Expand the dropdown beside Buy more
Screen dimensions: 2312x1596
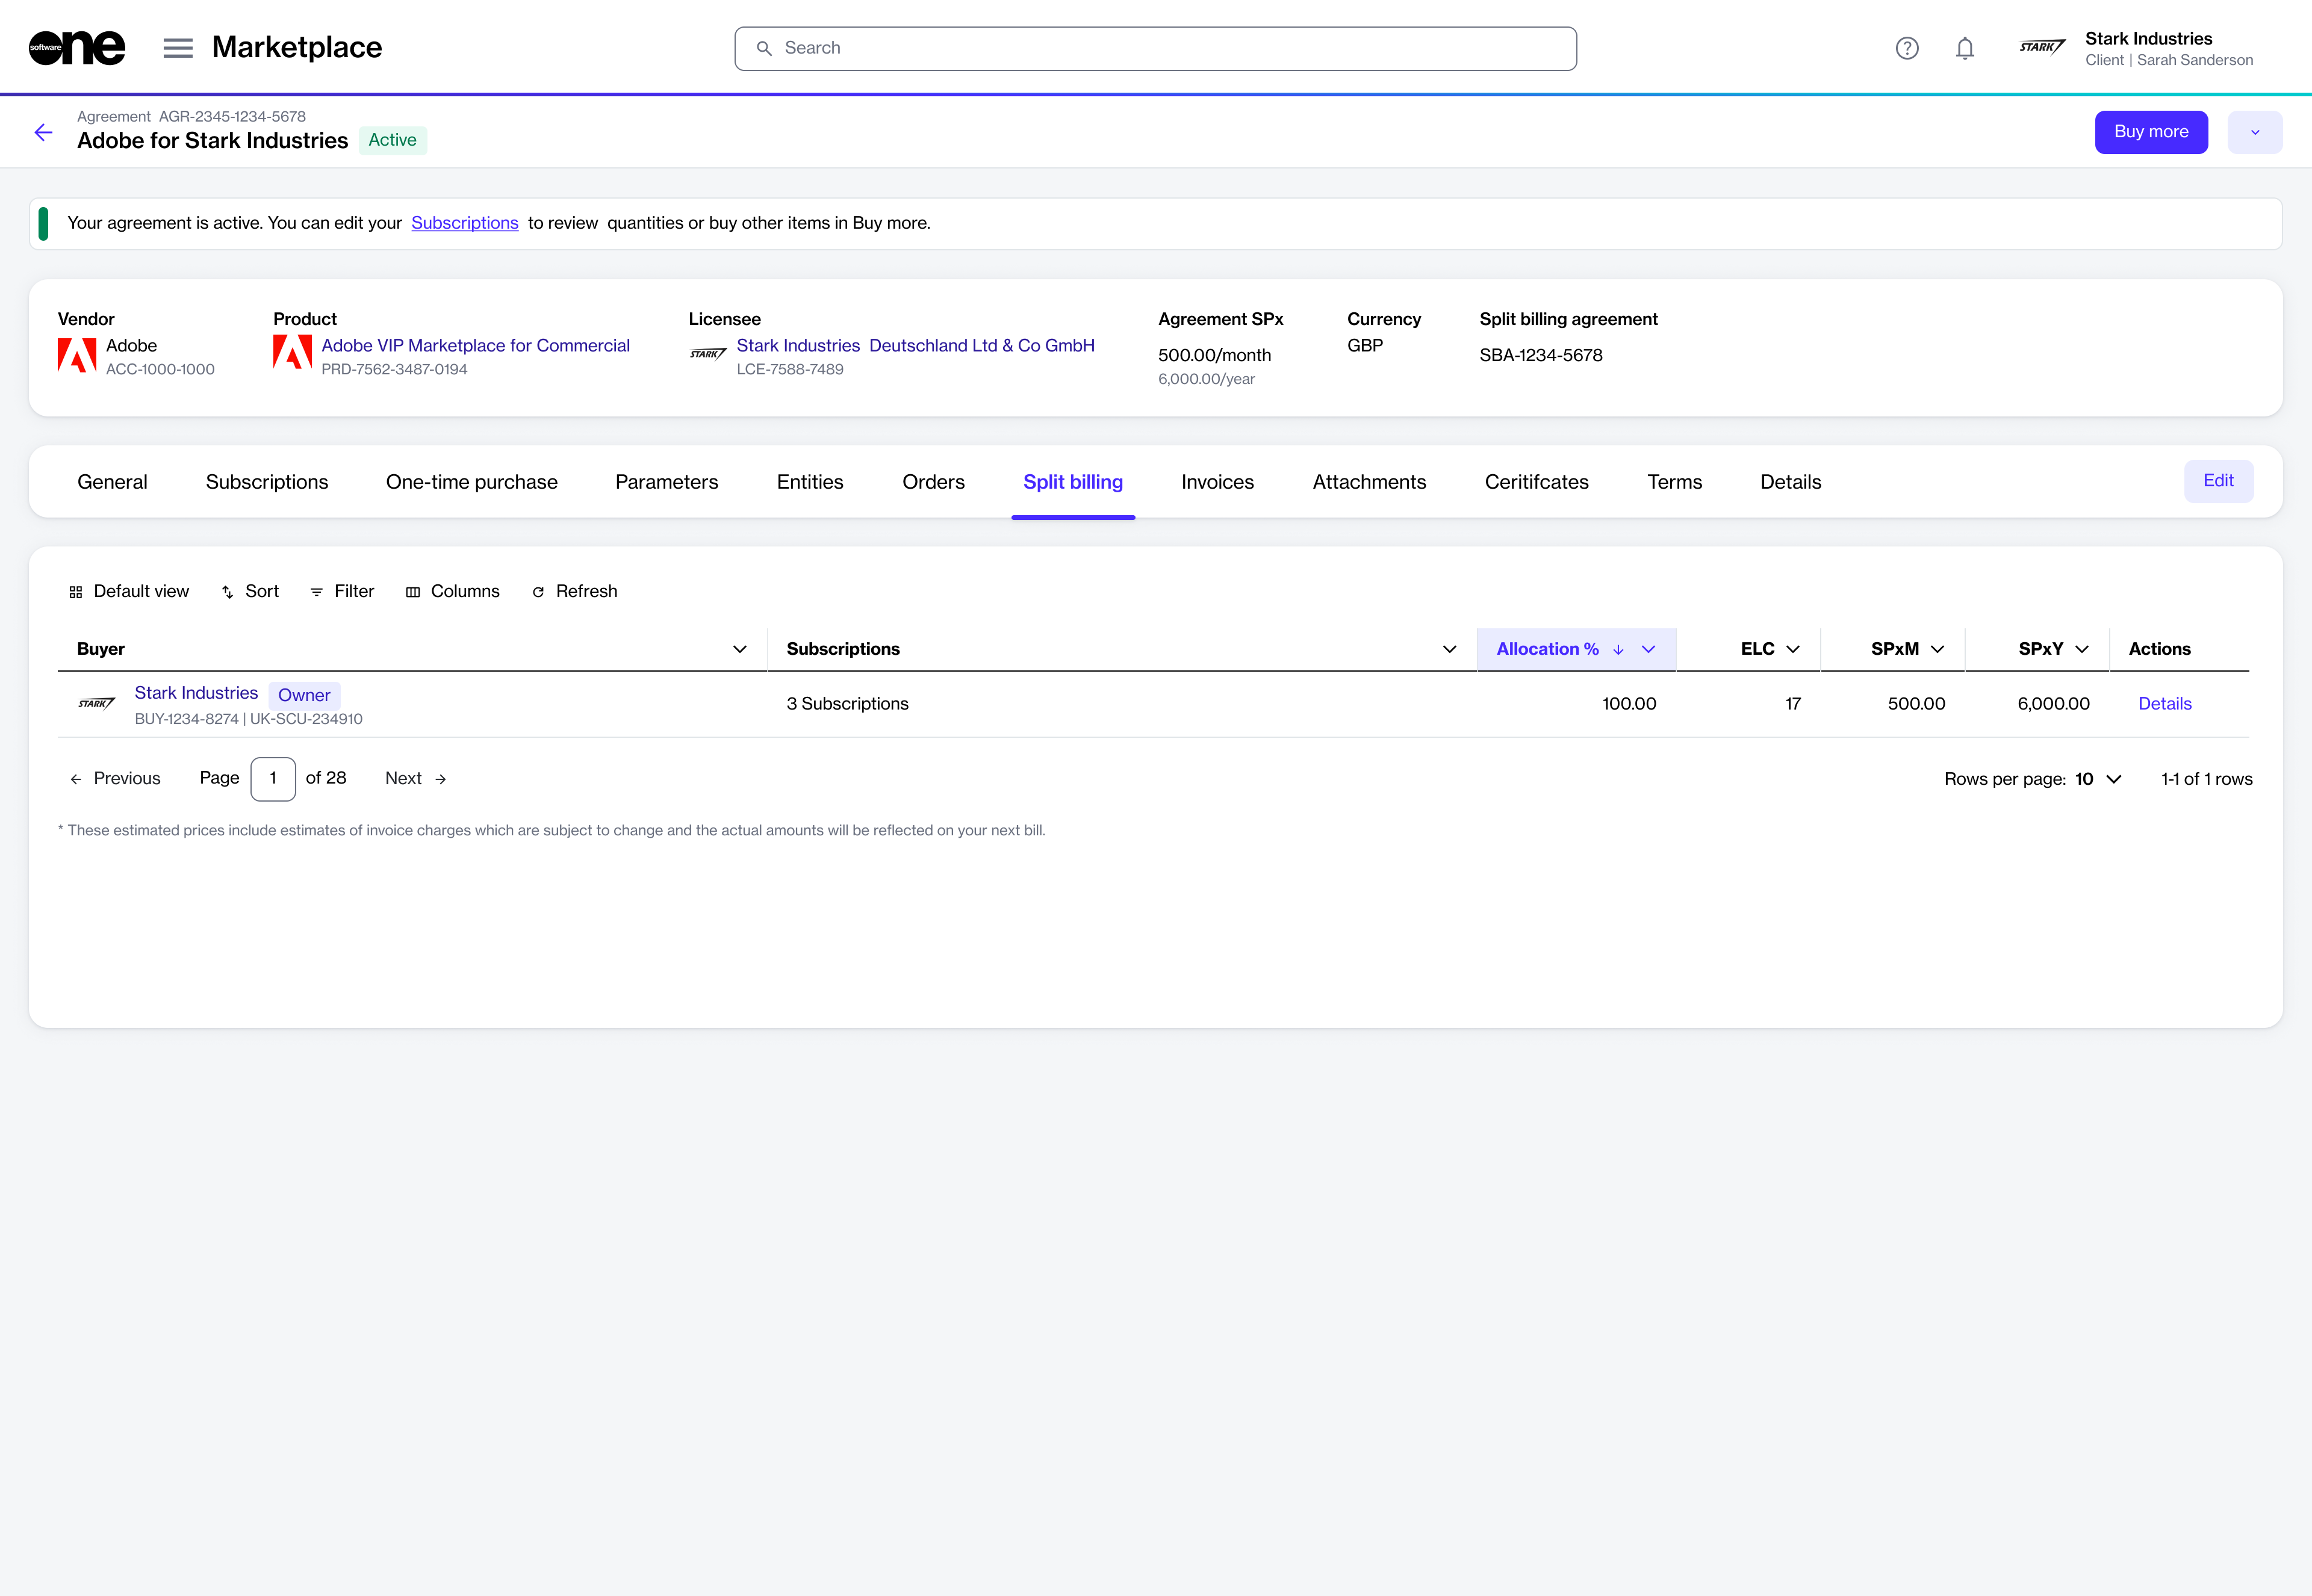coord(2254,132)
